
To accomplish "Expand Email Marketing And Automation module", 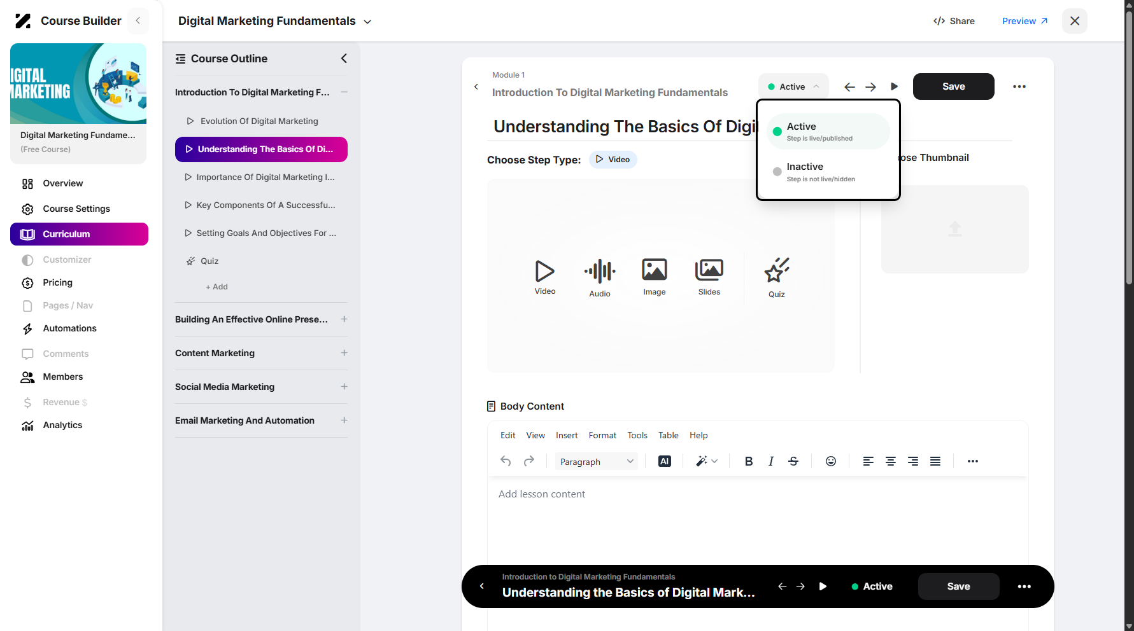I will point(344,420).
